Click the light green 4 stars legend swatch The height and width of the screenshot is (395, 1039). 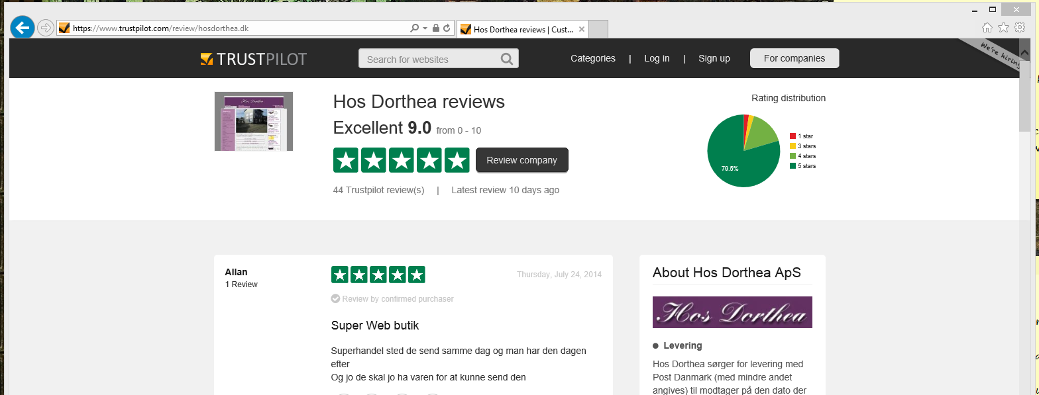coord(793,156)
